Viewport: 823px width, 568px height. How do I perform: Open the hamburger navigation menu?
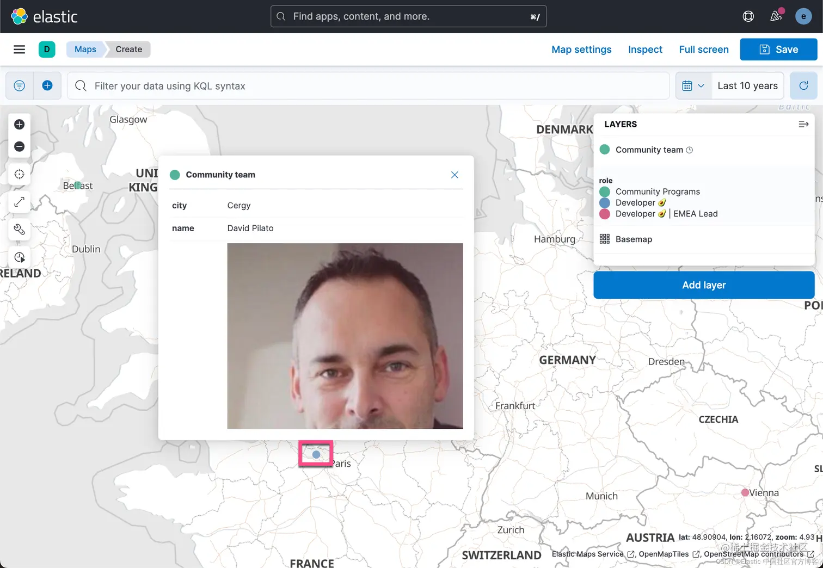19,50
